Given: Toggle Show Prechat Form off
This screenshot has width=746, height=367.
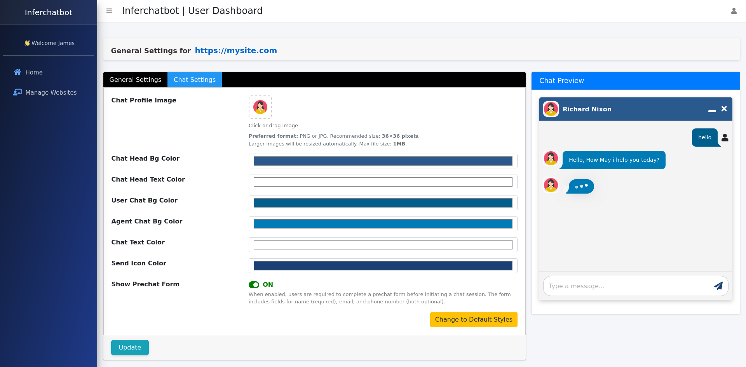Looking at the screenshot, I should pos(255,284).
